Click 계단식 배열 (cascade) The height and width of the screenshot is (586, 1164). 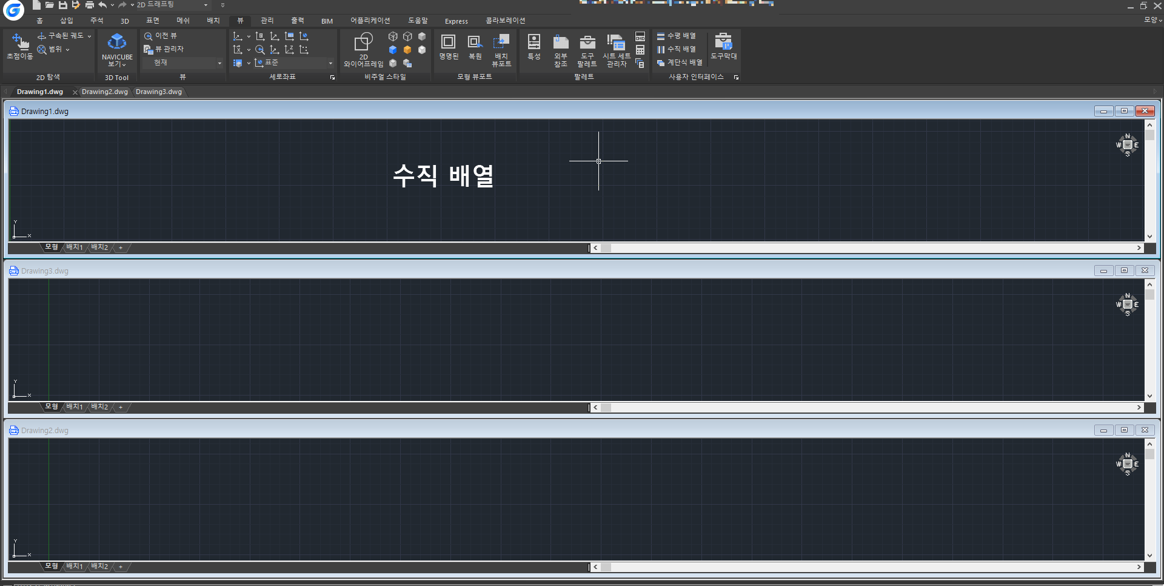coord(680,63)
